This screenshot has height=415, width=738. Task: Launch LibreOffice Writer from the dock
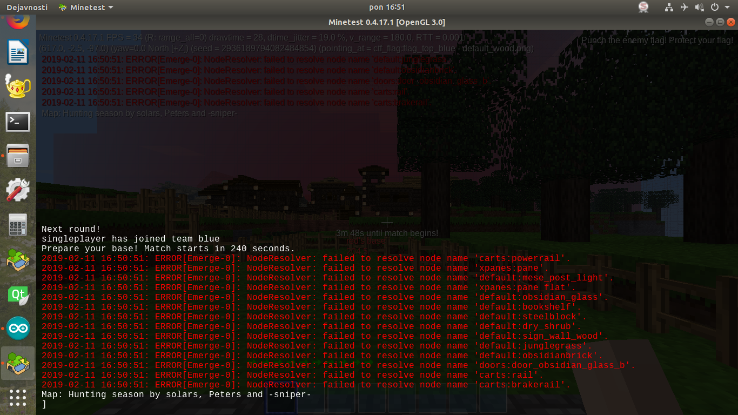click(x=18, y=52)
